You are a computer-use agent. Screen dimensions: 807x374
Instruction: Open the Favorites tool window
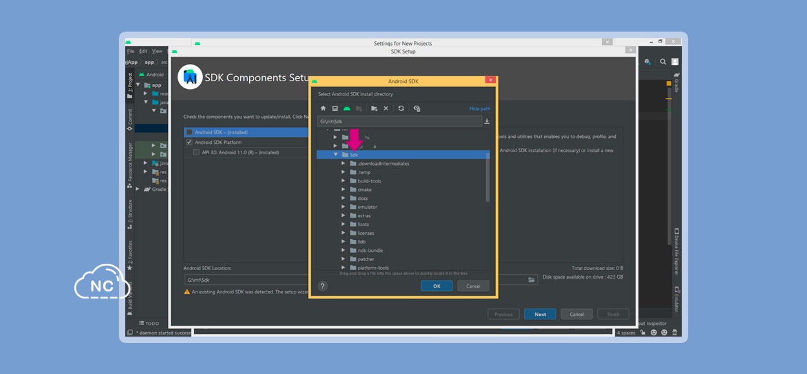pos(130,255)
